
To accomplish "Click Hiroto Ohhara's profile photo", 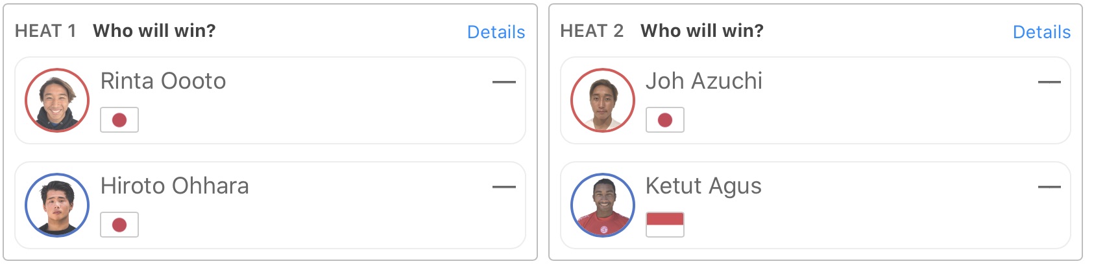I will pos(57,205).
